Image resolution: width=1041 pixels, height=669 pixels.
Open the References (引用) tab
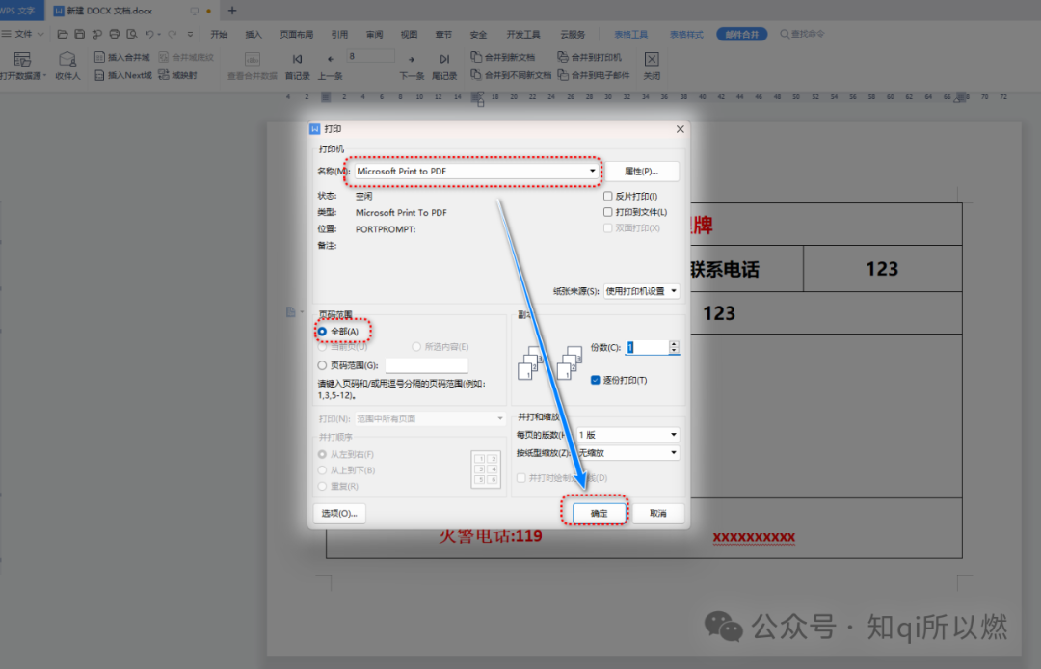point(340,34)
